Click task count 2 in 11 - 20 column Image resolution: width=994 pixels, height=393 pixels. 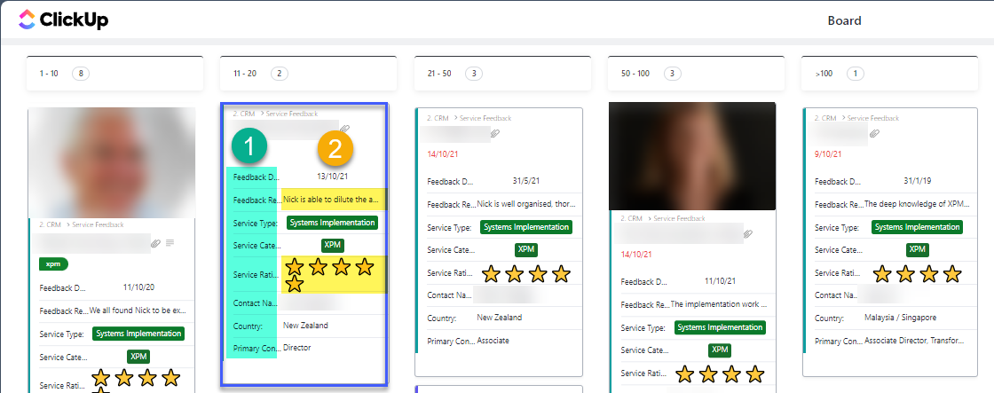point(279,74)
